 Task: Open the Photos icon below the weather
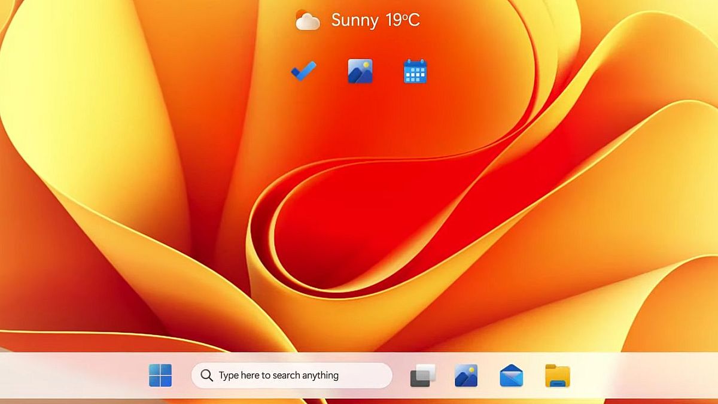point(360,71)
